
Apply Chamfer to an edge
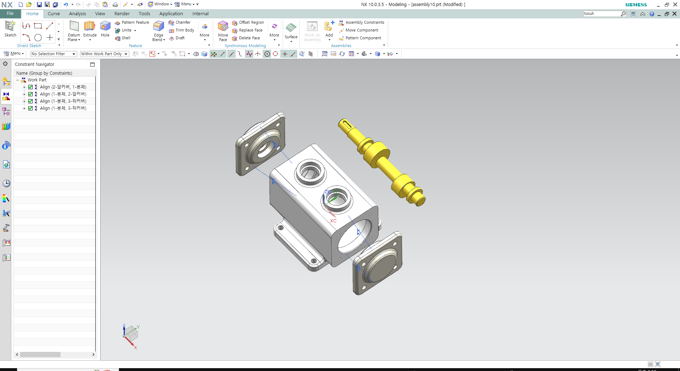(180, 23)
